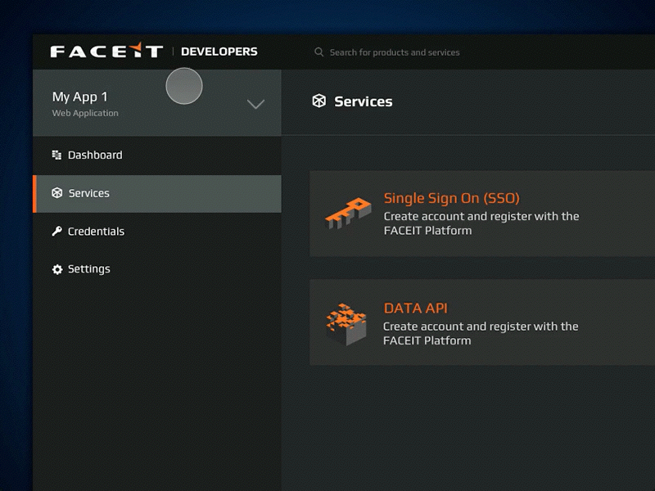This screenshot has height=491, width=655.
Task: Click the Dashboard icon in the sidebar
Action: [56, 155]
